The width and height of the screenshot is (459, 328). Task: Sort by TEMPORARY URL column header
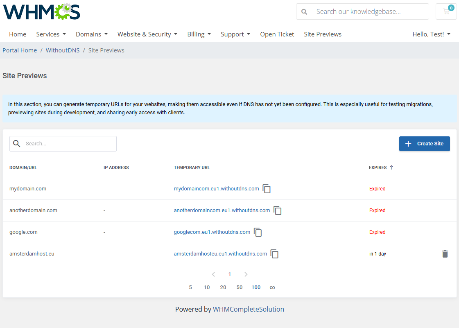[192, 167]
